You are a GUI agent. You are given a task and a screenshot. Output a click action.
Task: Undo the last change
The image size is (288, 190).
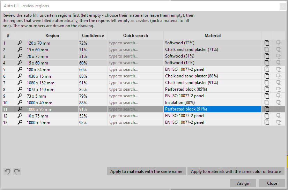point(7,172)
